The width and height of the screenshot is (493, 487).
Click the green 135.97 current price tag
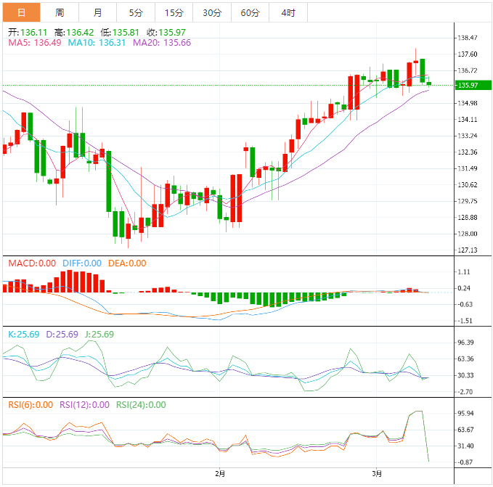[x=473, y=85]
